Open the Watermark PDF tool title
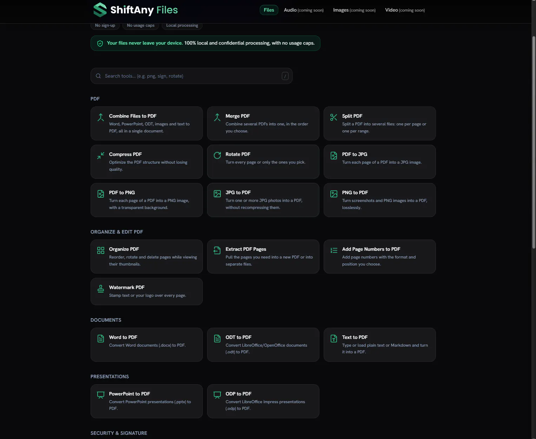Screen dimensions: 536x439 coord(127,287)
